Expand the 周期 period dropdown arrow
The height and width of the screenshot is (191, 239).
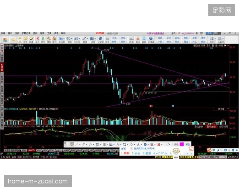[x=72, y=39]
